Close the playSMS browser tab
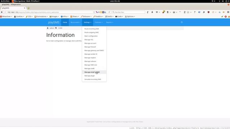 [x=24, y=8]
